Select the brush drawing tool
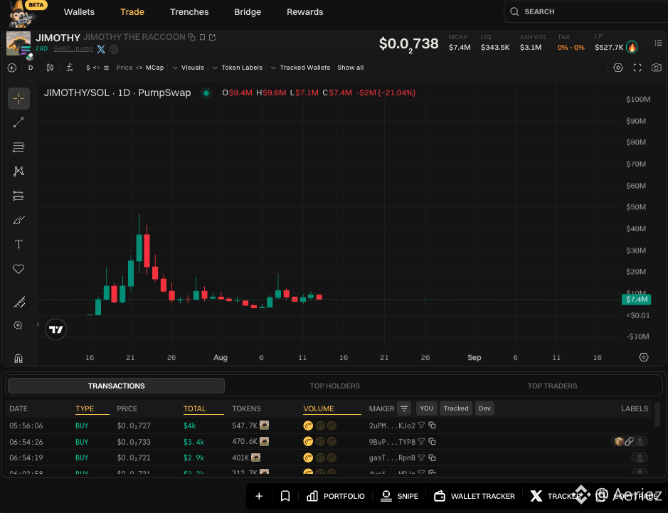Viewport: 668px width, 513px height. 18,221
